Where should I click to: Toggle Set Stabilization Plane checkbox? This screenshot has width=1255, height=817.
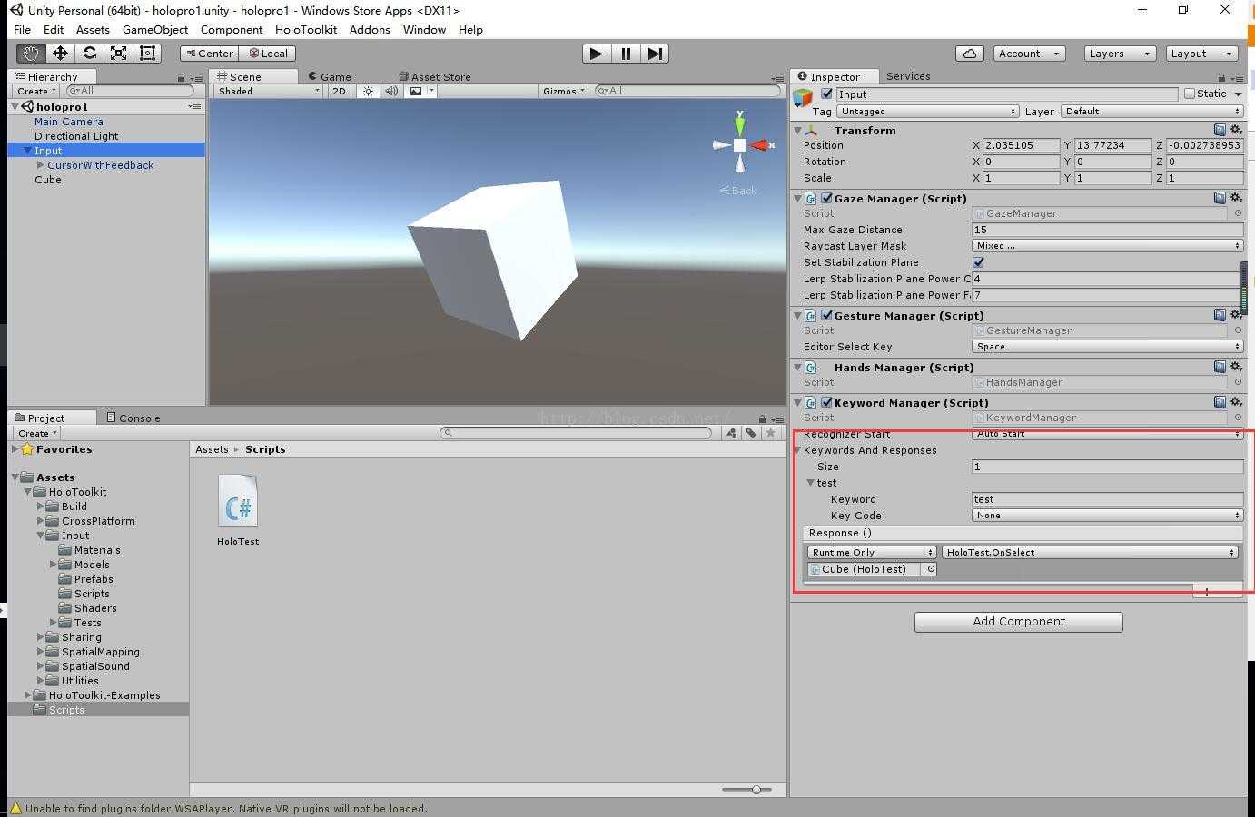click(978, 262)
